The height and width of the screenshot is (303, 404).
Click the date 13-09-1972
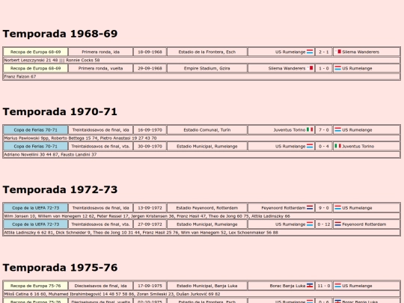tap(150, 208)
